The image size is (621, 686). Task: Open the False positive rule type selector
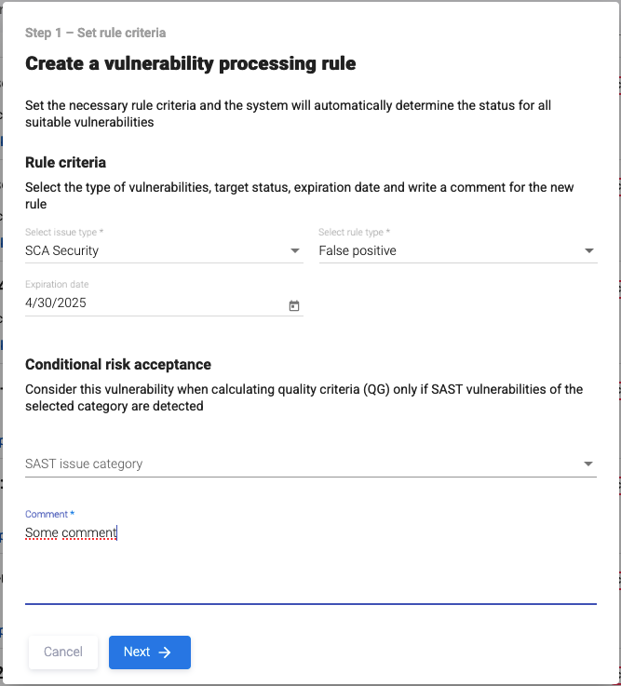pos(447,250)
